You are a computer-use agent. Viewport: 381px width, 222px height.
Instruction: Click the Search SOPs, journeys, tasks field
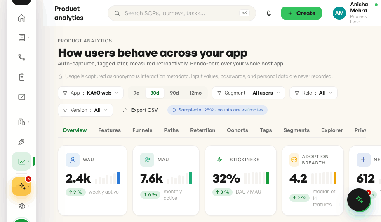pyautogui.click(x=182, y=13)
